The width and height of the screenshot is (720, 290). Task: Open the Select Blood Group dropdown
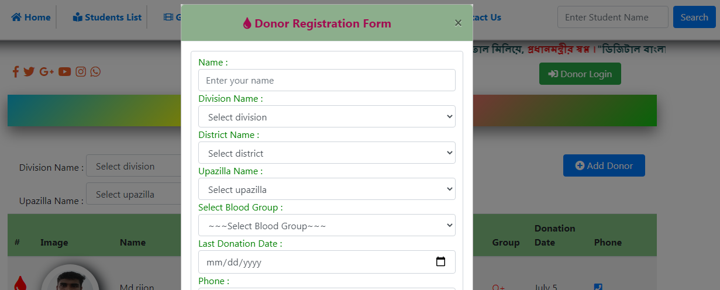(x=326, y=226)
